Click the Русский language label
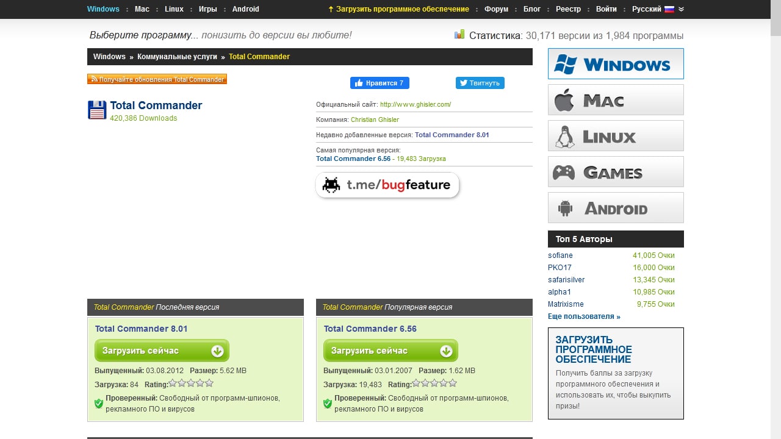781x439 pixels. (647, 9)
